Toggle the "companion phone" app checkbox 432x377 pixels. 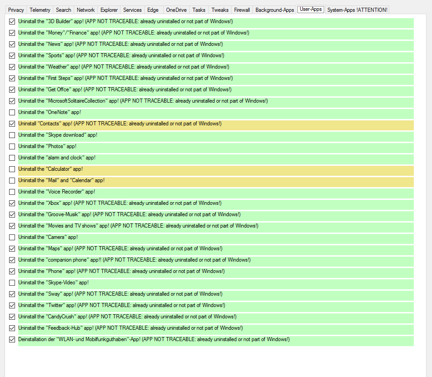(x=12, y=260)
